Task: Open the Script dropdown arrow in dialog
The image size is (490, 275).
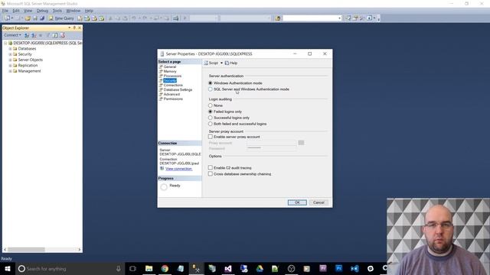Action: tap(221, 63)
